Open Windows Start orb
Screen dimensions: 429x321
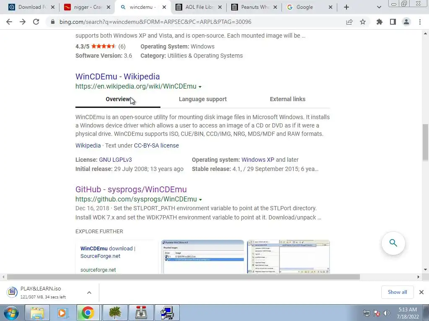[11, 313]
